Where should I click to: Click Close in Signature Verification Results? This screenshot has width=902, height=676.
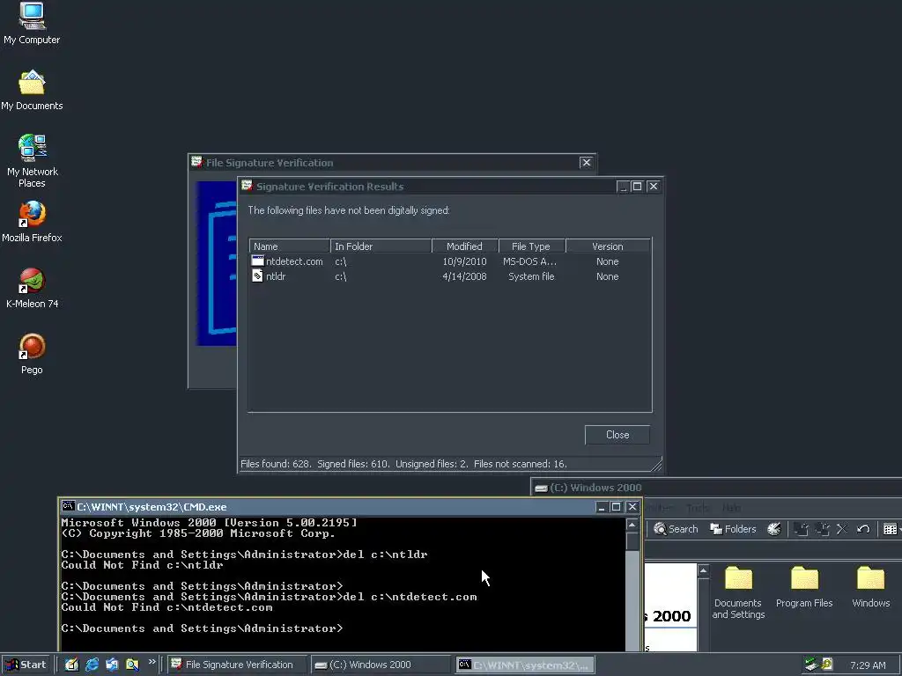tap(617, 435)
